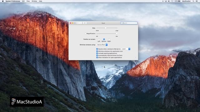This screenshot has height=112, width=200.
Task: Click the Wi-Fi status icon
Action: [172, 1]
